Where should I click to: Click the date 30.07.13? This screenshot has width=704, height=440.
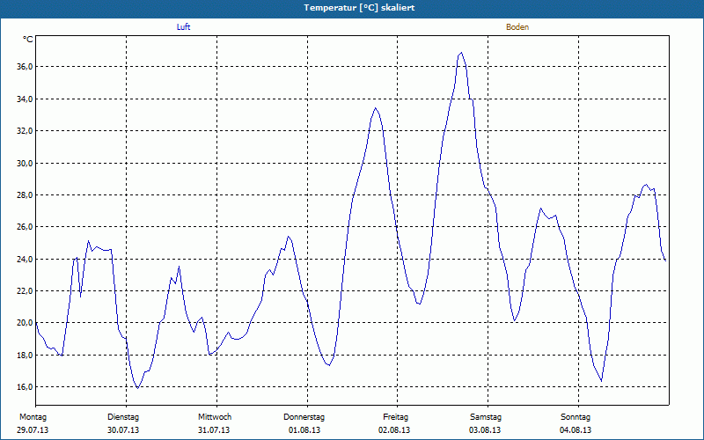pyautogui.click(x=123, y=430)
